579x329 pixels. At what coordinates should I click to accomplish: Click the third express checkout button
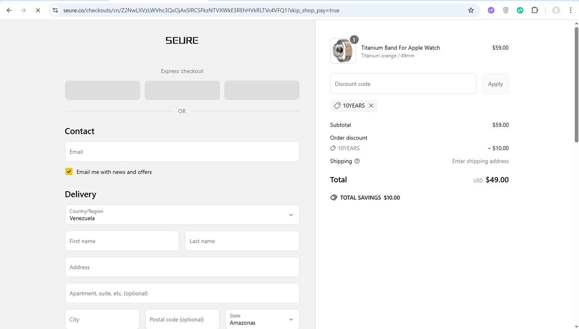click(262, 90)
